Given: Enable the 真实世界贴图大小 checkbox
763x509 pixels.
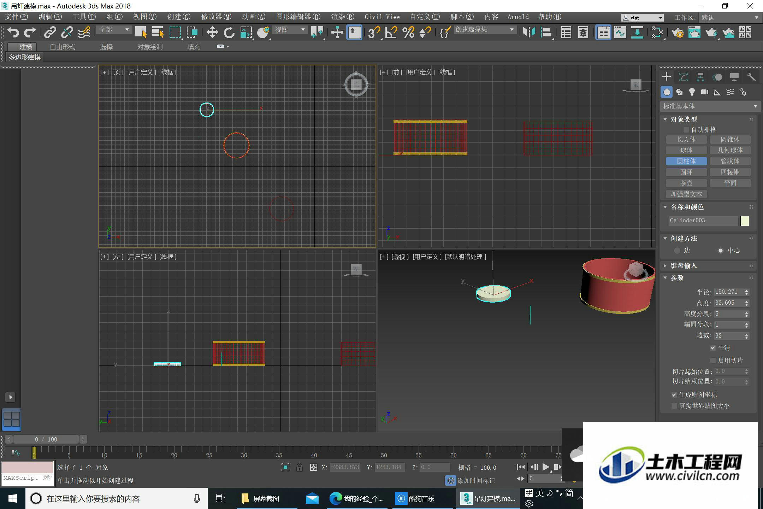Looking at the screenshot, I should pyautogui.click(x=674, y=406).
